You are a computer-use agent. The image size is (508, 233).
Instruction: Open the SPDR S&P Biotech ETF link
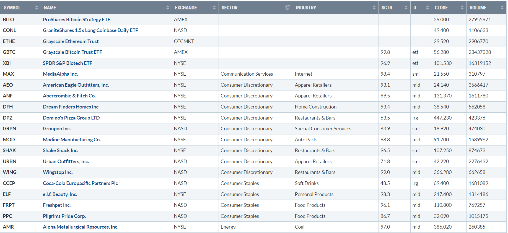coord(67,63)
